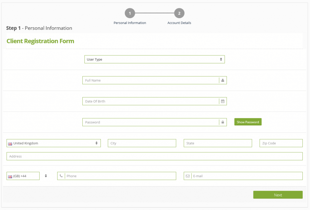
Task: Select the Password text box
Action: pos(150,122)
